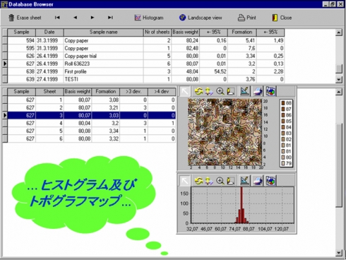Click print icon on topography map toolbar
346x260 pixels.
258,91
